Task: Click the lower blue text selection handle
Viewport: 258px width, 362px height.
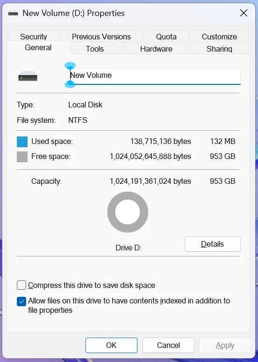Action: coord(70,84)
